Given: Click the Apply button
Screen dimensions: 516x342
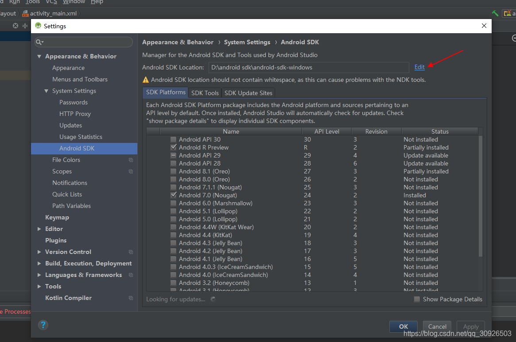Looking at the screenshot, I should (470, 327).
